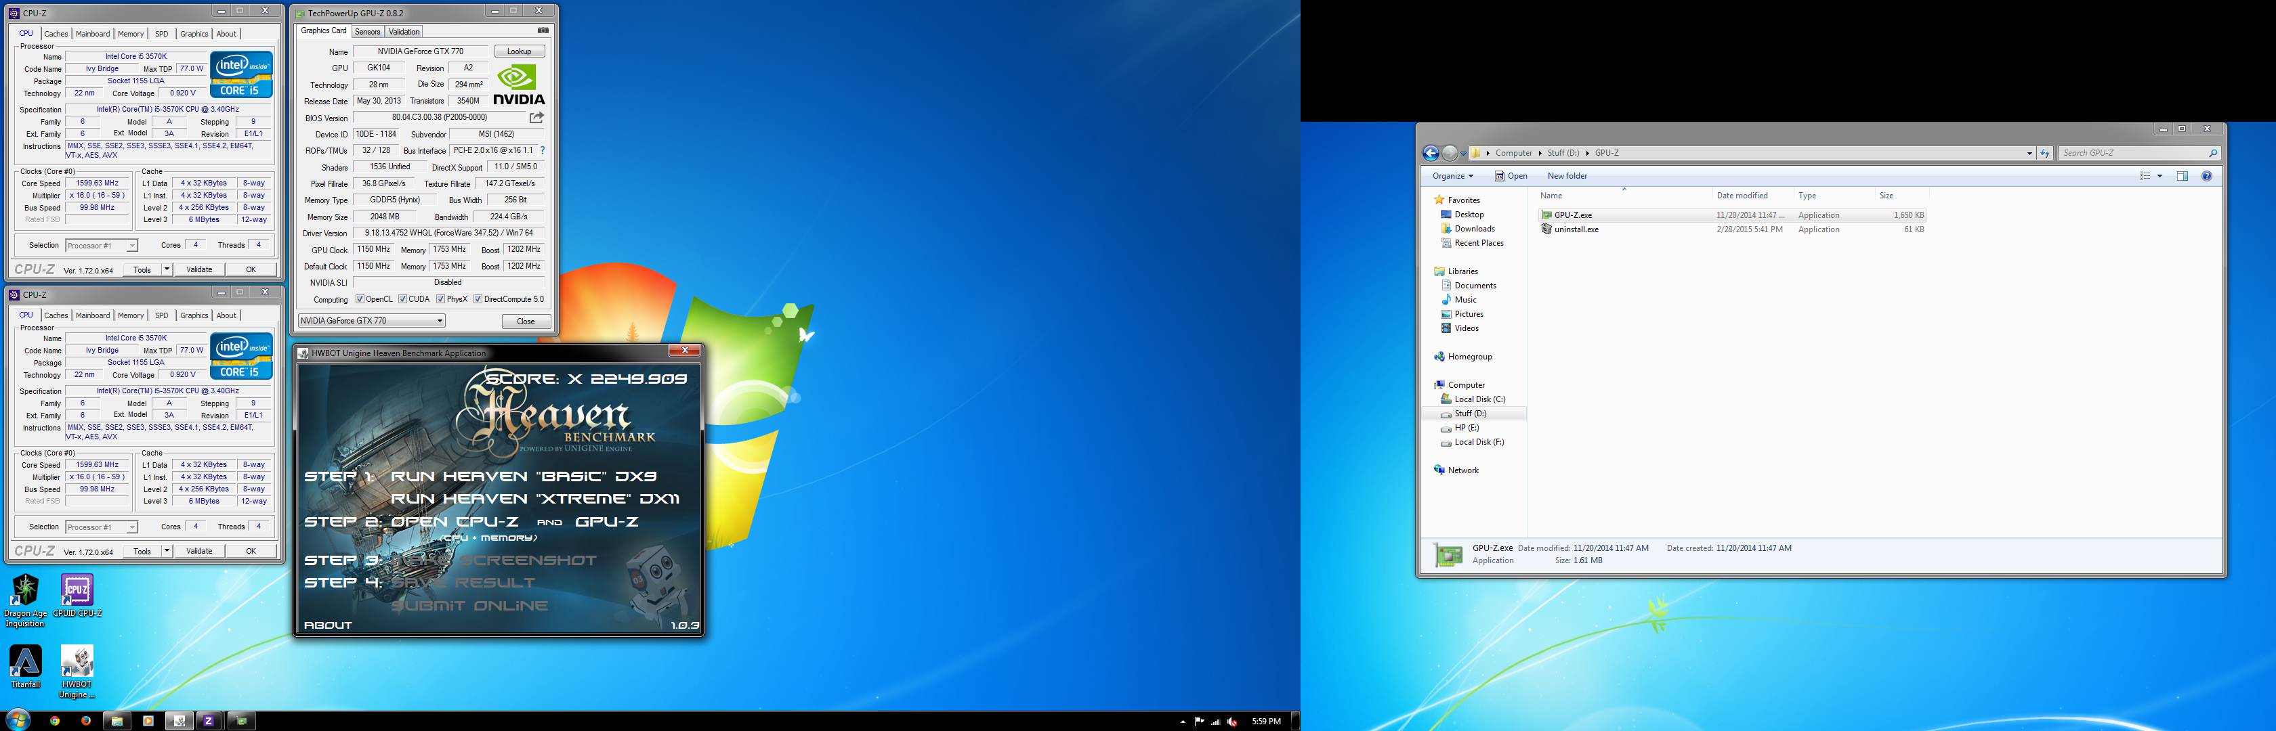Toggle the DirectCompute 5.0 checkbox

coord(477,299)
